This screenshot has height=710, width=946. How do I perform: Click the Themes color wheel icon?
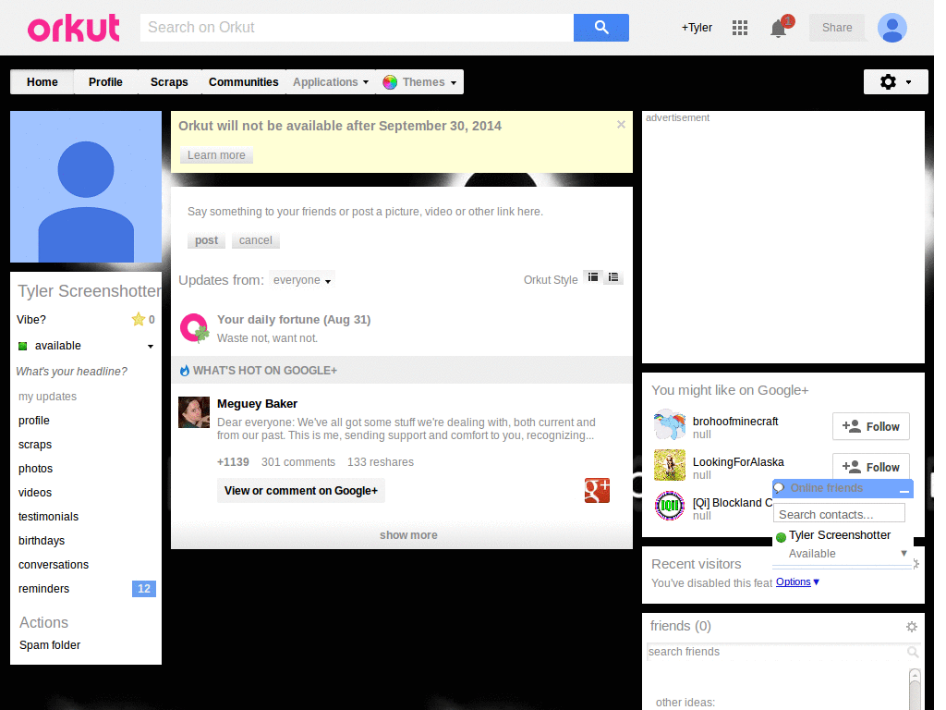coord(390,82)
